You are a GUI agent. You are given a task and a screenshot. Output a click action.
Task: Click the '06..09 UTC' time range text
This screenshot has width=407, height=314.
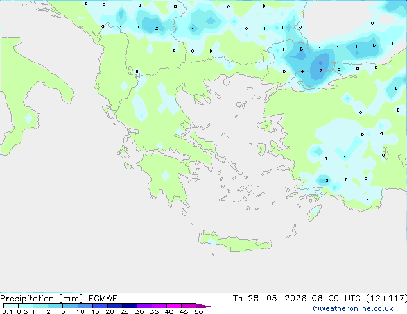[336, 299]
